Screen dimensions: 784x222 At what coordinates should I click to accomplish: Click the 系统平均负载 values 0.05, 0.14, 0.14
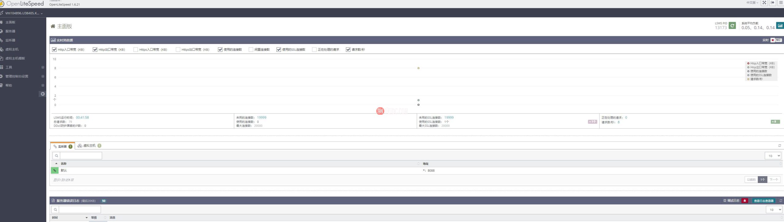point(758,28)
